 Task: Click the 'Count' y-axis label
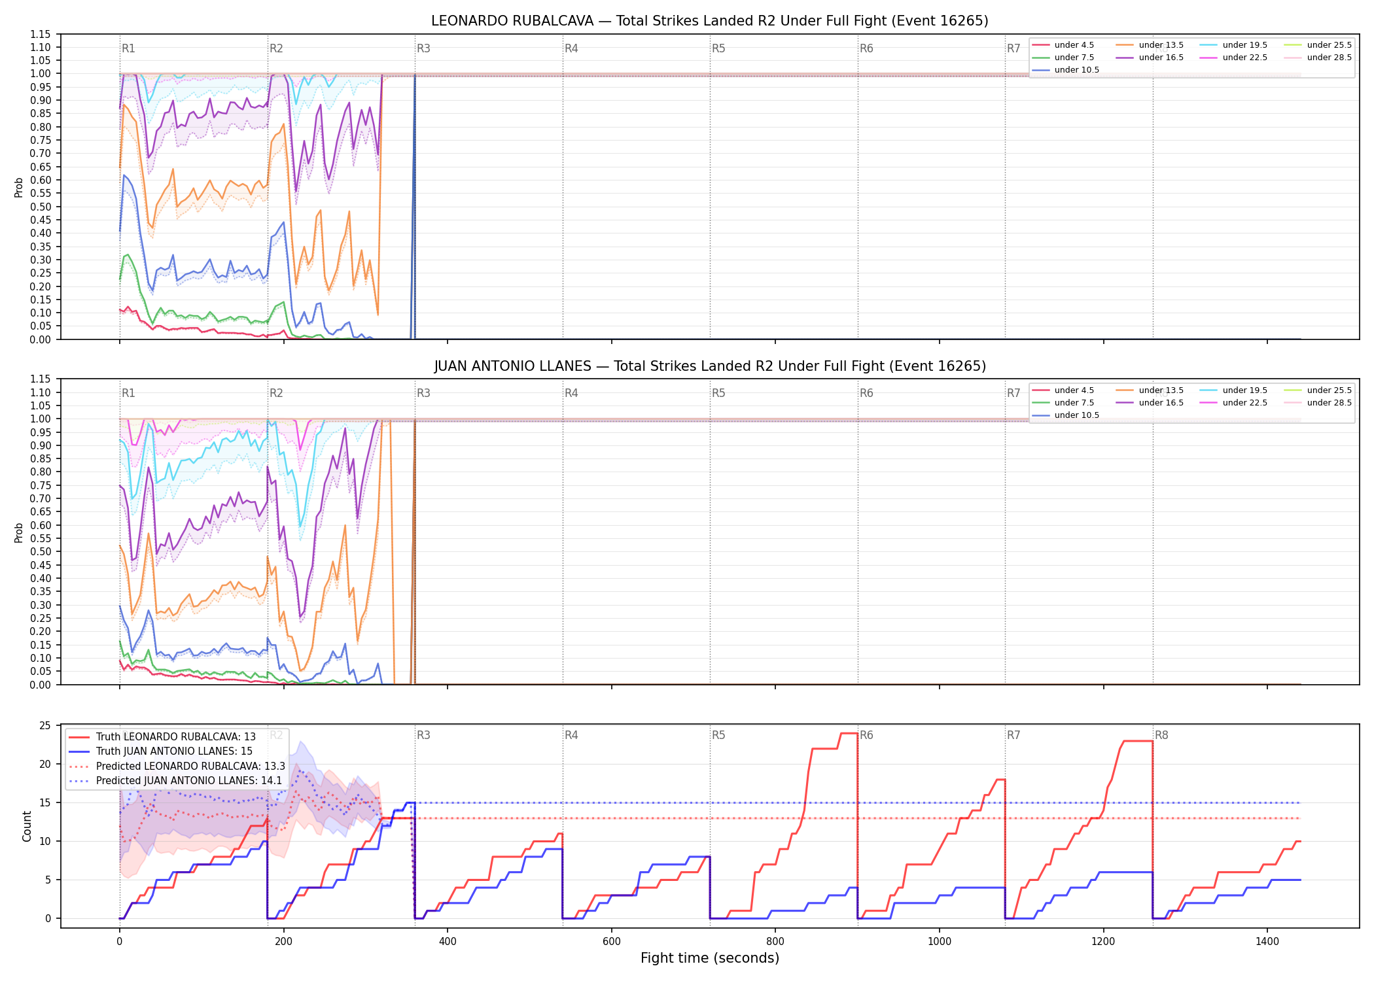(27, 826)
